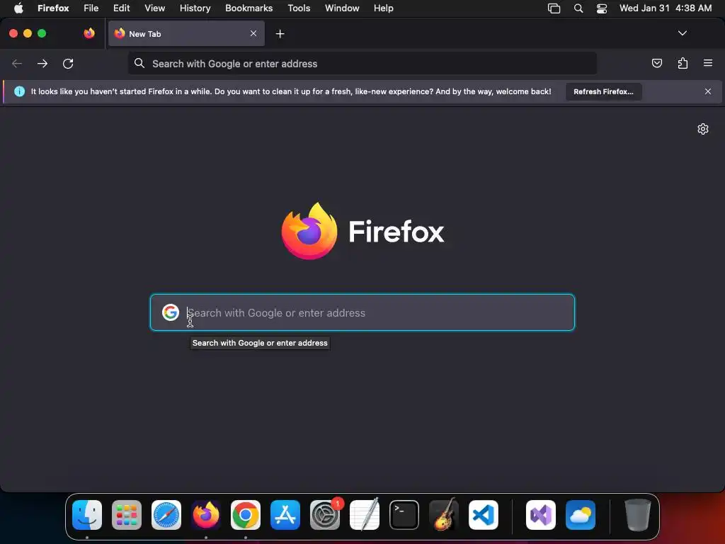Image resolution: width=725 pixels, height=544 pixels.
Task: Open Stage Manager menu bar icon
Action: tap(554, 8)
